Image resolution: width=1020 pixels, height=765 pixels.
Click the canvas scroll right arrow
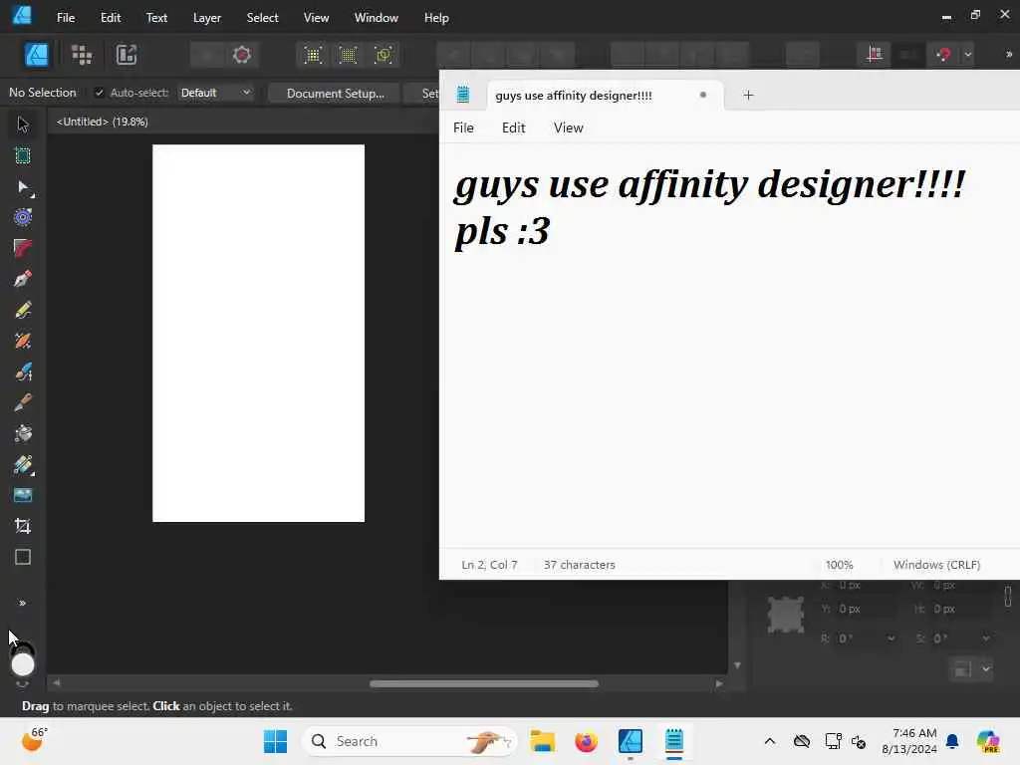click(719, 683)
